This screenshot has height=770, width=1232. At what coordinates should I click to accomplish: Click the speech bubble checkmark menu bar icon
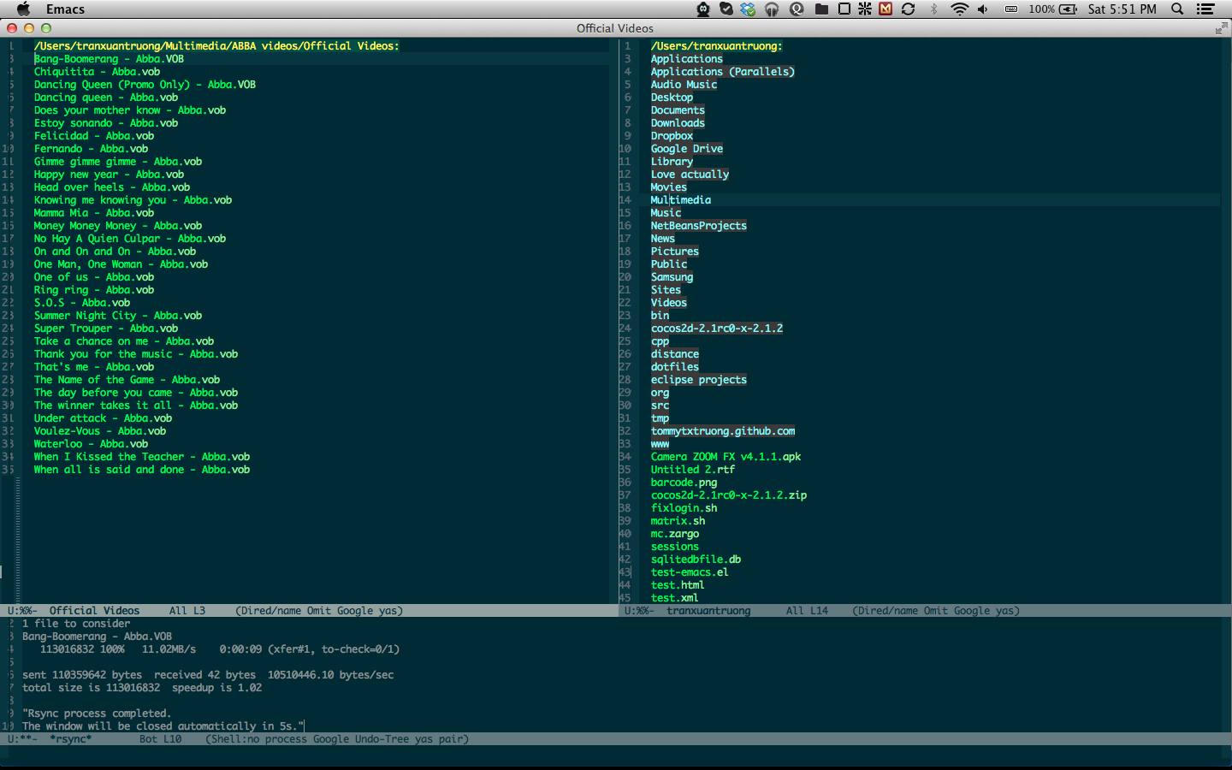coord(726,9)
